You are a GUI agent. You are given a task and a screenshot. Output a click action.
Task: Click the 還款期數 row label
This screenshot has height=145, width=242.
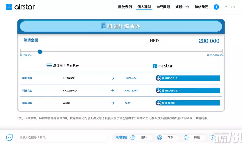point(27,103)
